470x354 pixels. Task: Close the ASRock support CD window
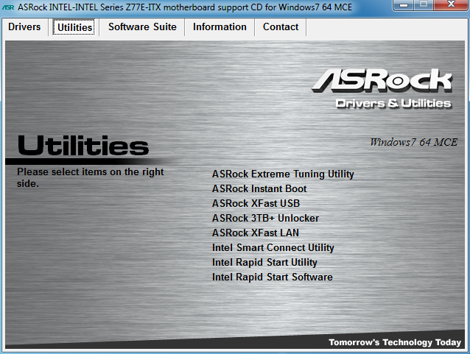point(451,5)
